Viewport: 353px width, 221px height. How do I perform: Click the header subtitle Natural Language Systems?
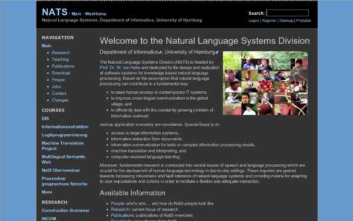(122, 20)
